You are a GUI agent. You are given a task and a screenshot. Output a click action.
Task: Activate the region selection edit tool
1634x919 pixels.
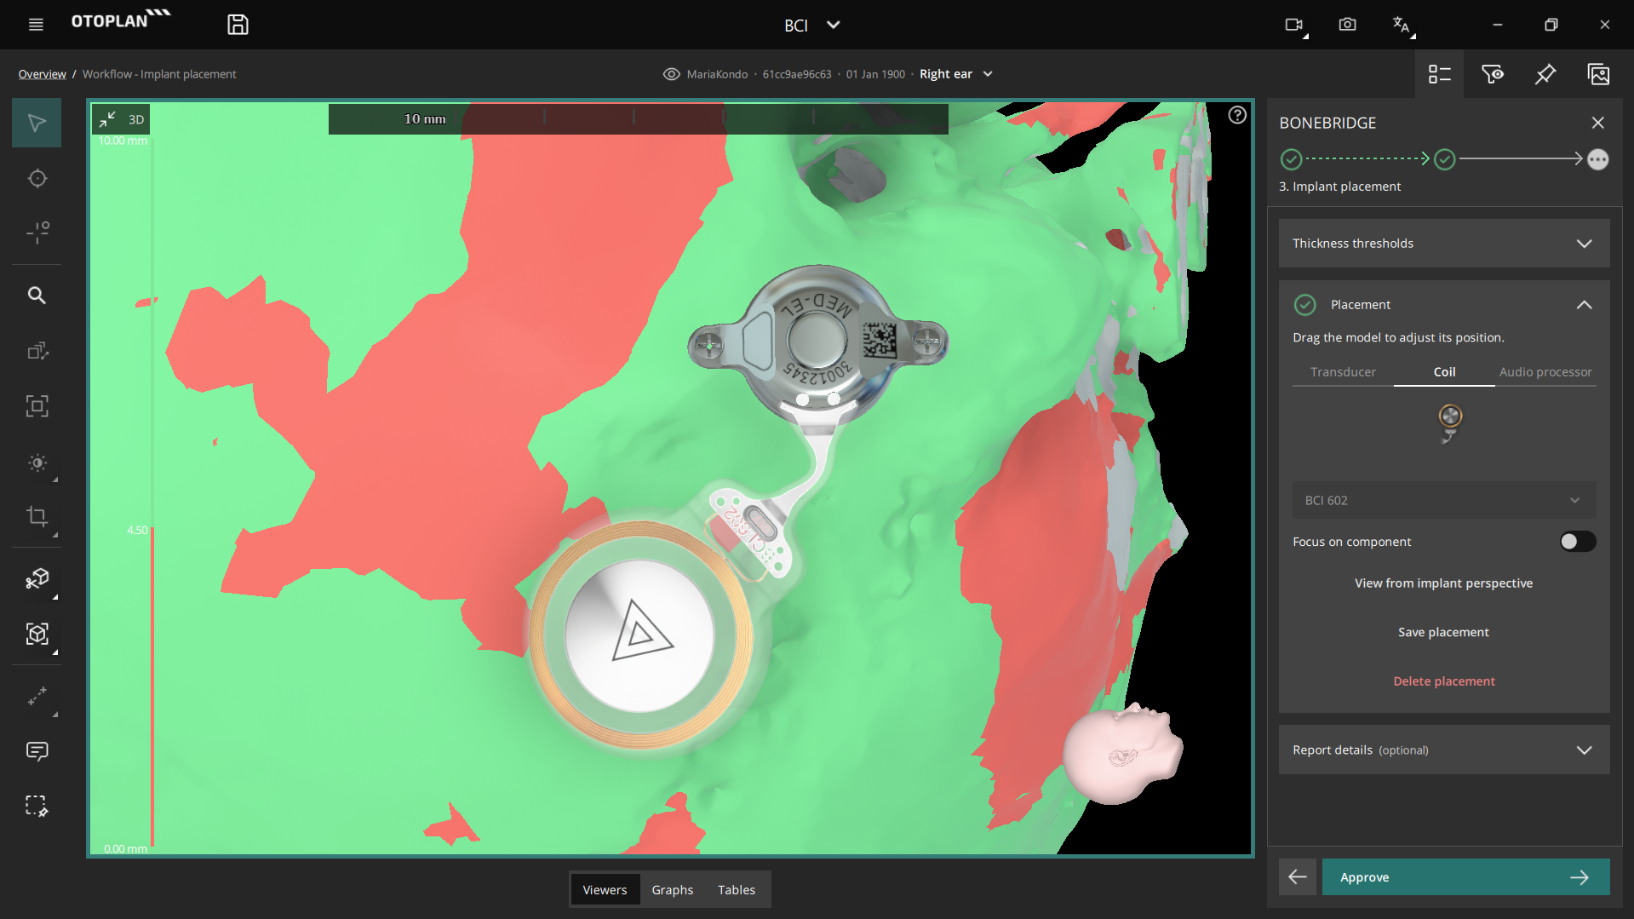tap(37, 806)
